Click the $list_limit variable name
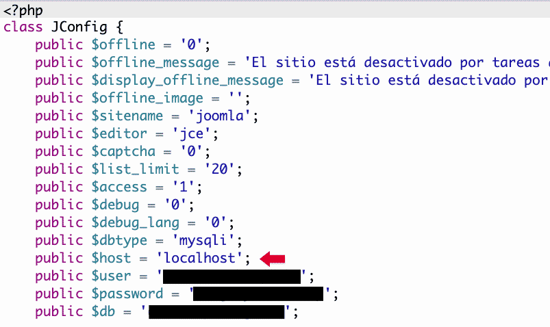Image resolution: width=550 pixels, height=327 pixels. tap(136, 169)
